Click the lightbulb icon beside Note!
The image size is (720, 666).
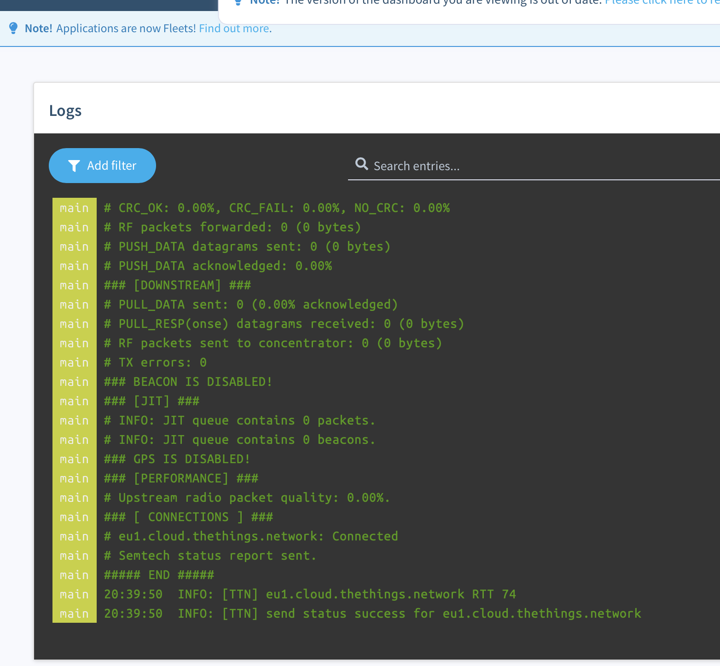point(14,28)
